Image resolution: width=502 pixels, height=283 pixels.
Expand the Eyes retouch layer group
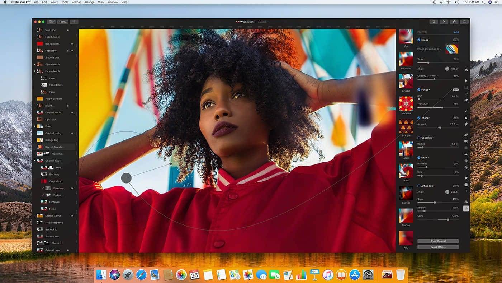[x=35, y=65]
